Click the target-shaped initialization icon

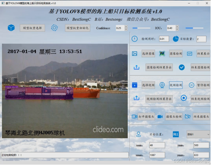point(54,28)
